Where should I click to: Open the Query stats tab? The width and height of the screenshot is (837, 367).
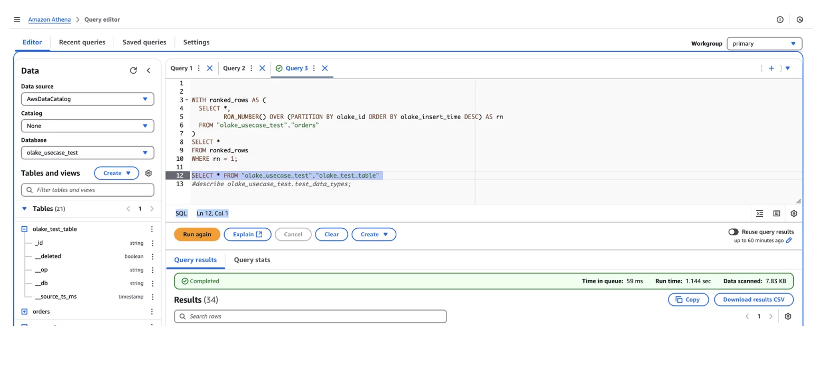pos(252,260)
